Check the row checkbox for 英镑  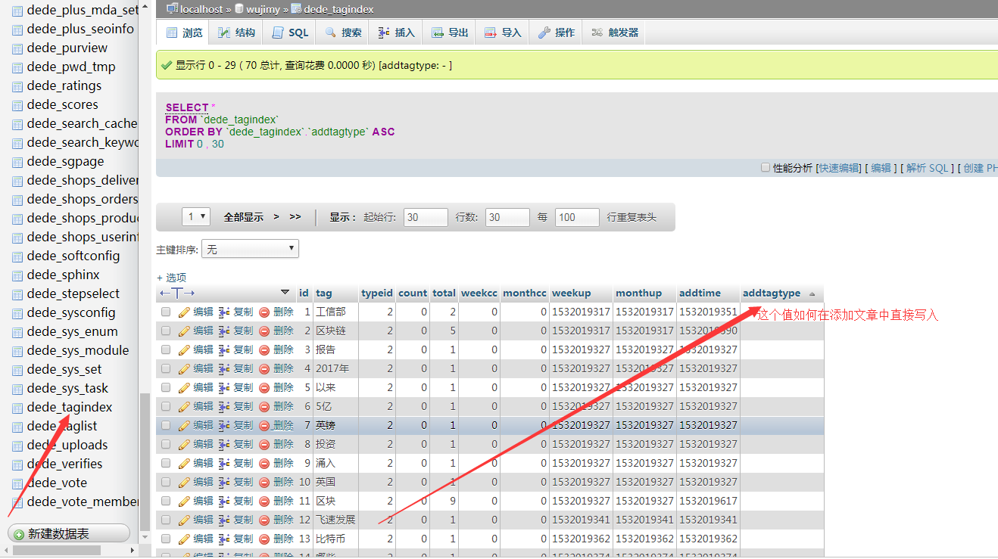[x=166, y=425]
